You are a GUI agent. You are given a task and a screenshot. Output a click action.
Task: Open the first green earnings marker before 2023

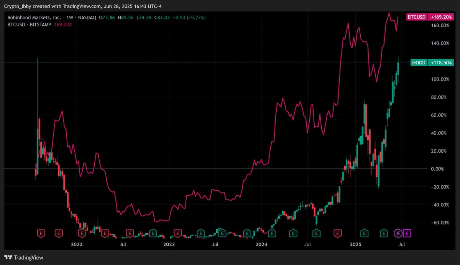pos(153,233)
